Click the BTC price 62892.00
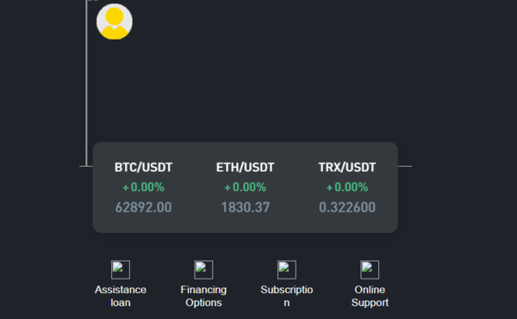The image size is (517, 319). (143, 207)
